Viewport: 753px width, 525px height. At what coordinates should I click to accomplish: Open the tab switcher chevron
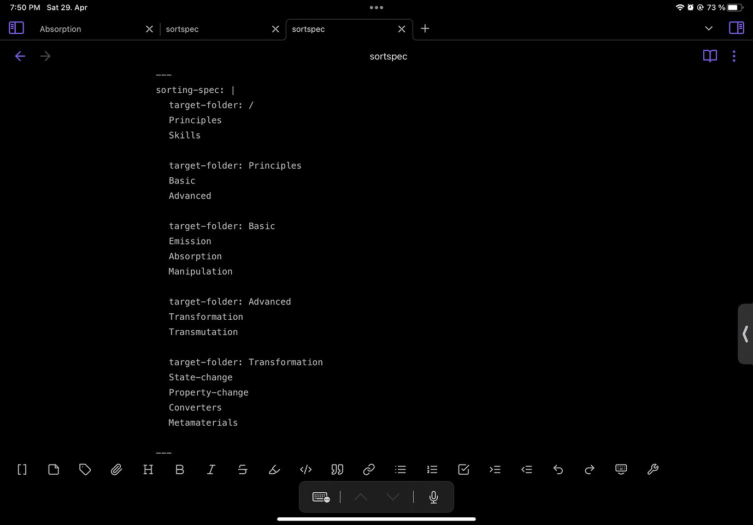coord(708,28)
